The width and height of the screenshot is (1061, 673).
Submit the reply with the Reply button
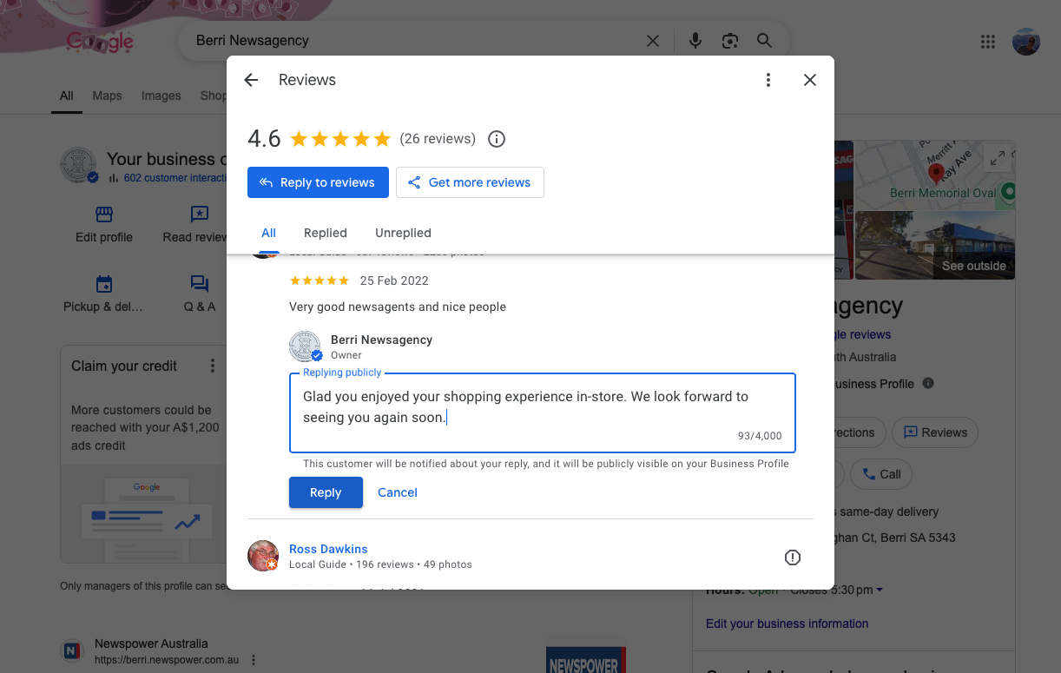tap(326, 492)
